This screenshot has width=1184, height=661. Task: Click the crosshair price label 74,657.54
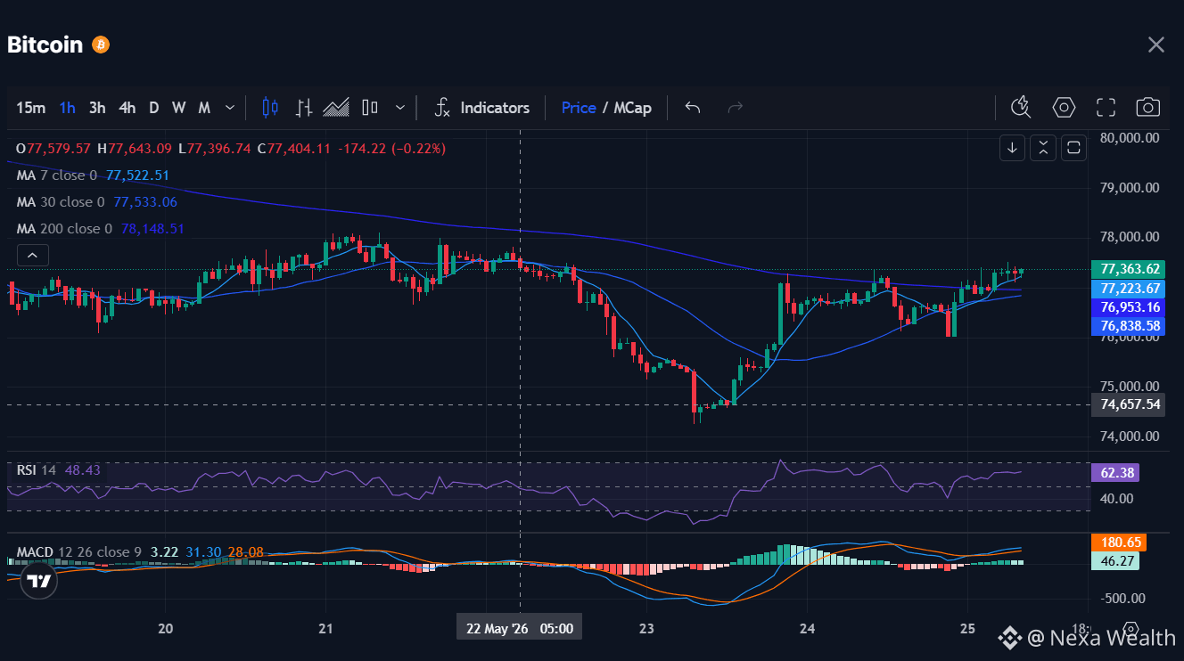tap(1128, 404)
